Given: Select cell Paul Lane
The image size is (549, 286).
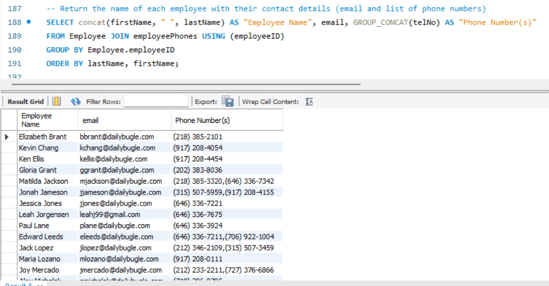Looking at the screenshot, I should click(48, 226).
